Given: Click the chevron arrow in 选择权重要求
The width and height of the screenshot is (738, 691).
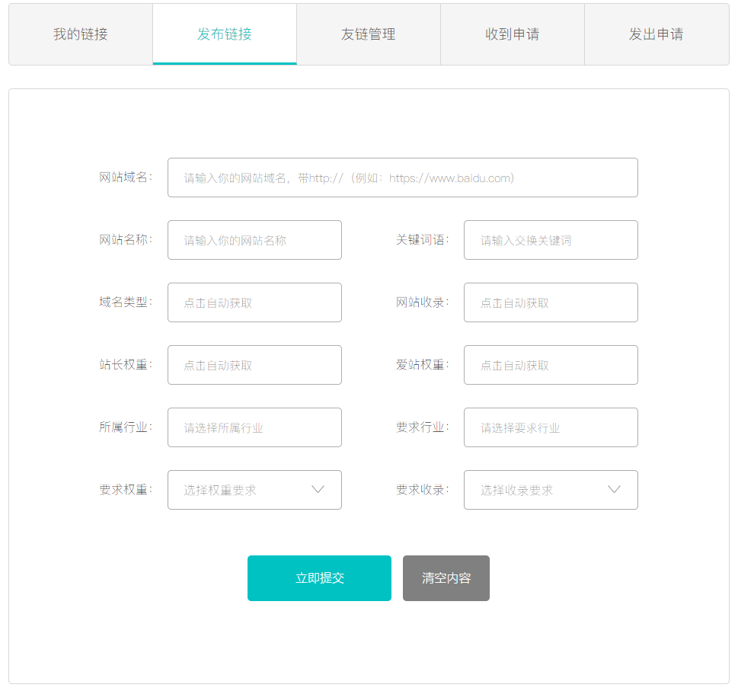Looking at the screenshot, I should [x=318, y=490].
